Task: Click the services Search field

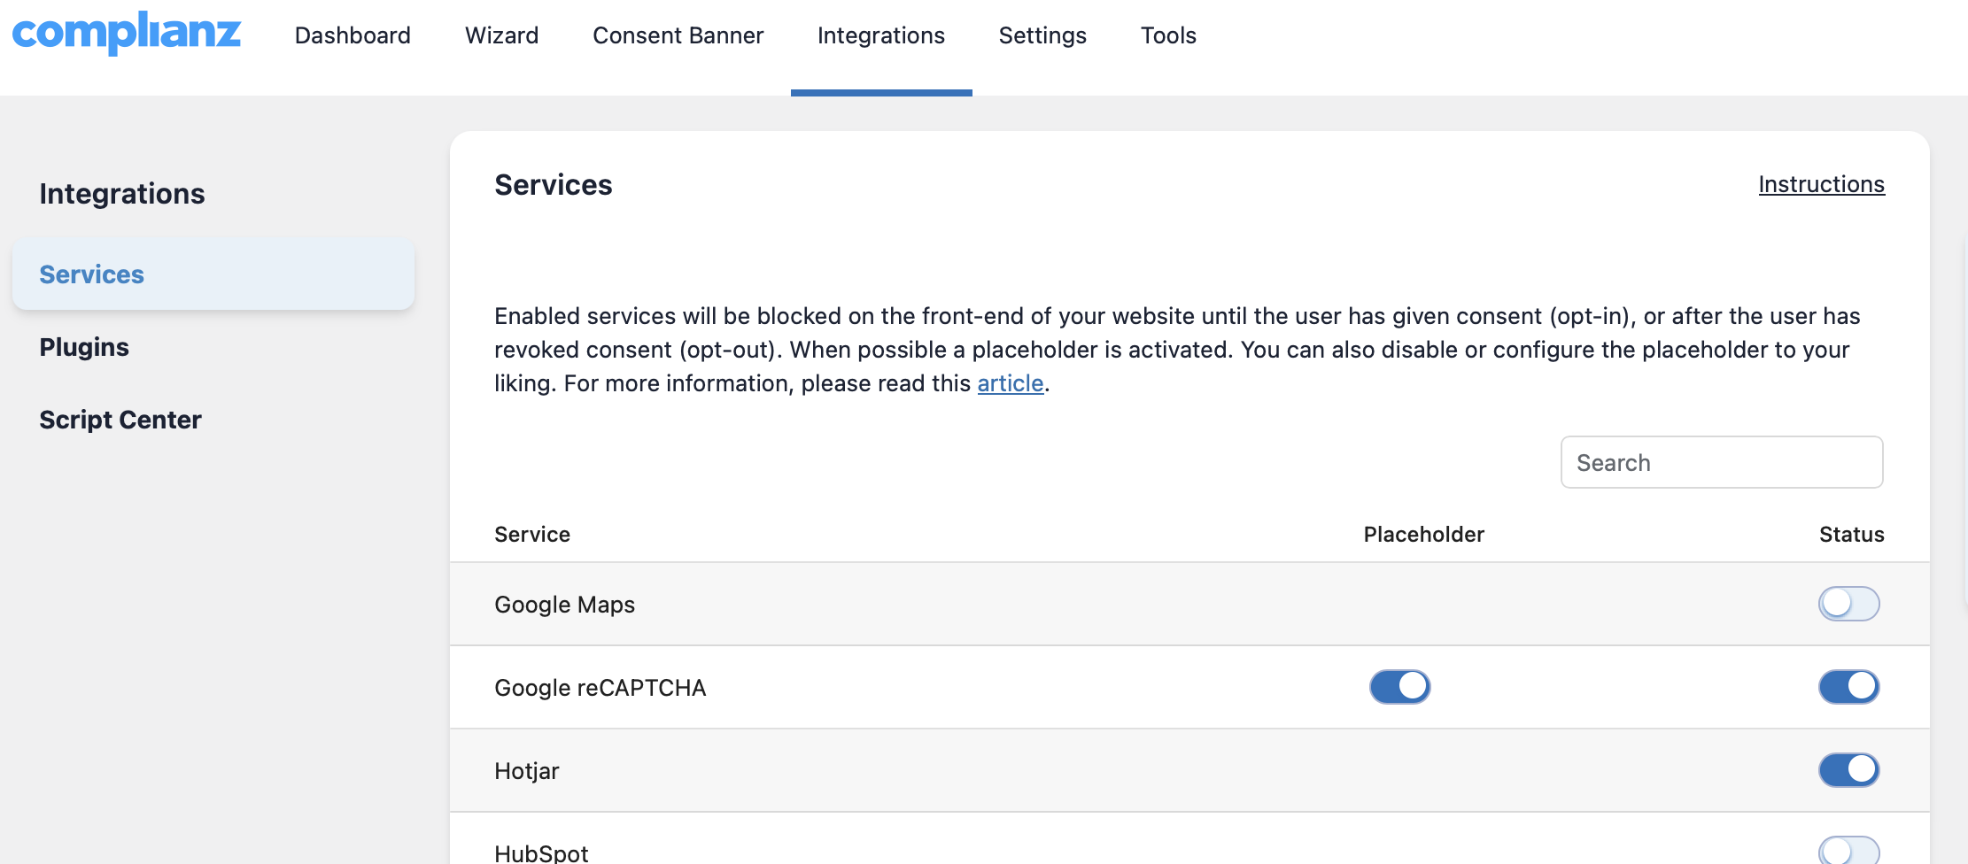Action: 1721,462
